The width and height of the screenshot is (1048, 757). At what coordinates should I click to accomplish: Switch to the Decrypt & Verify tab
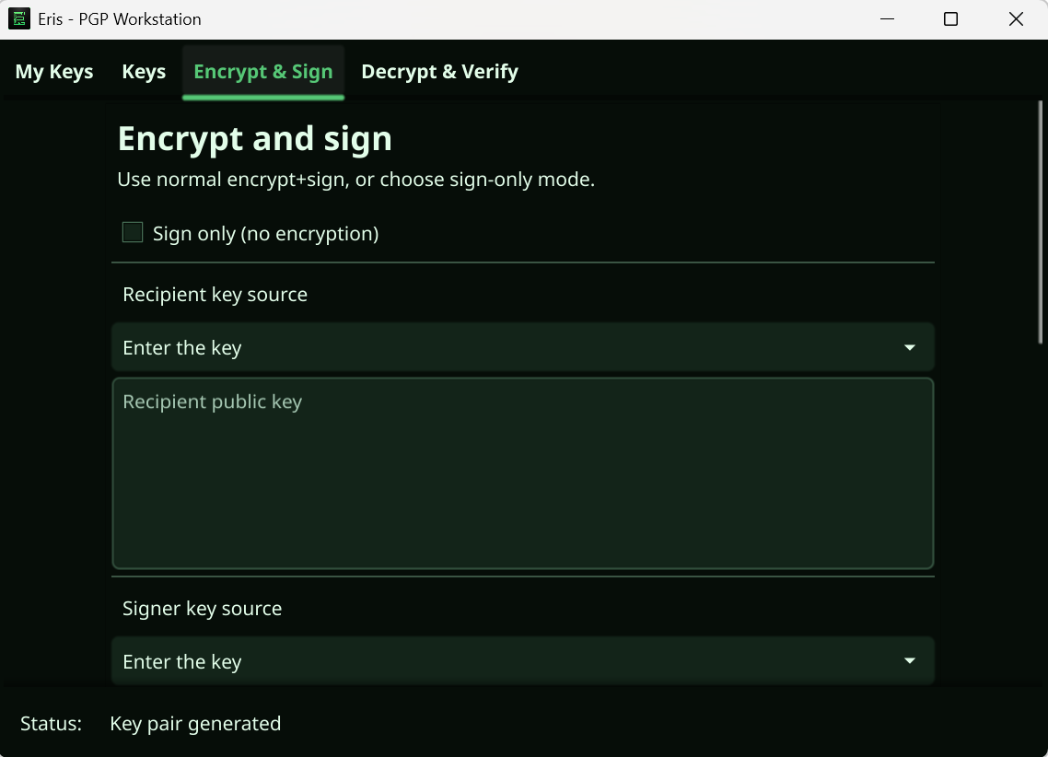(x=439, y=71)
